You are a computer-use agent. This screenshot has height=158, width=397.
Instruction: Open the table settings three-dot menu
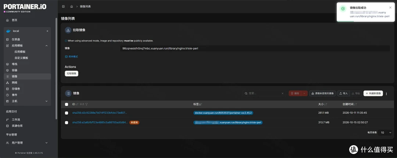click(386, 93)
